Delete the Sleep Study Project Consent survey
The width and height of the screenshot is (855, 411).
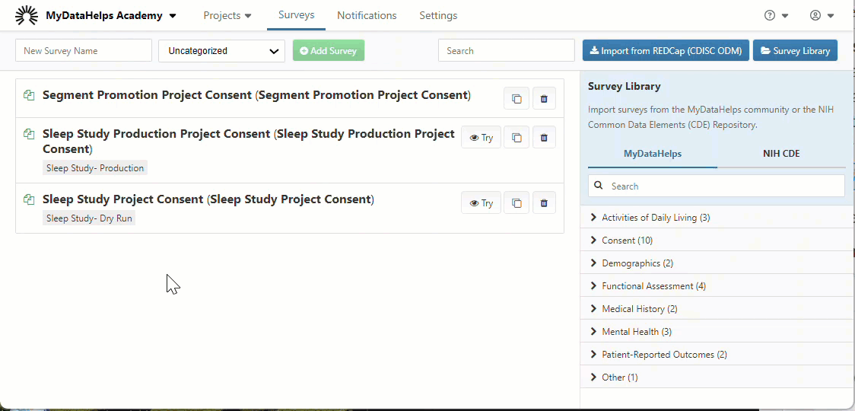tap(544, 203)
